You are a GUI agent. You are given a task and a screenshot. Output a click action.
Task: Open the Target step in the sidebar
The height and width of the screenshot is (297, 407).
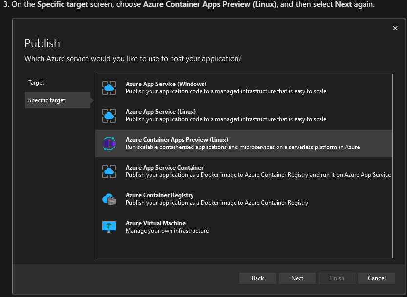(36, 83)
